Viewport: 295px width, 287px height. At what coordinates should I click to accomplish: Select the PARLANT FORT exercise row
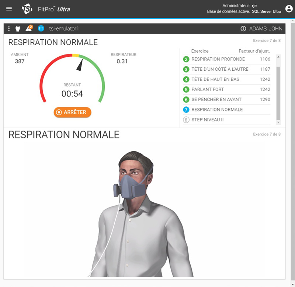226,89
